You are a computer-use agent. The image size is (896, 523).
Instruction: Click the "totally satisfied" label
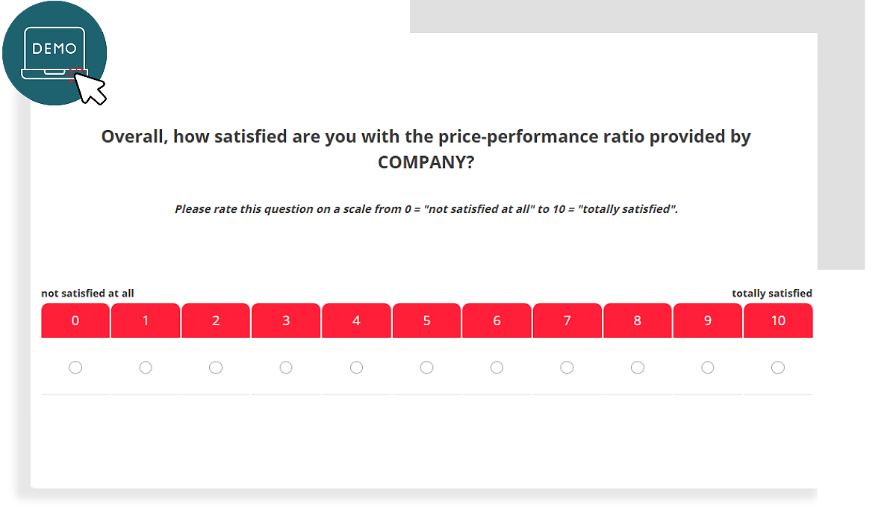771,294
